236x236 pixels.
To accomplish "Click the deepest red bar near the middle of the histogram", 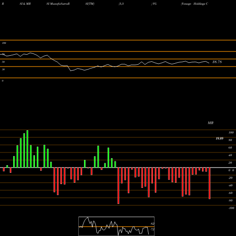I will pyautogui.click(x=118, y=185).
